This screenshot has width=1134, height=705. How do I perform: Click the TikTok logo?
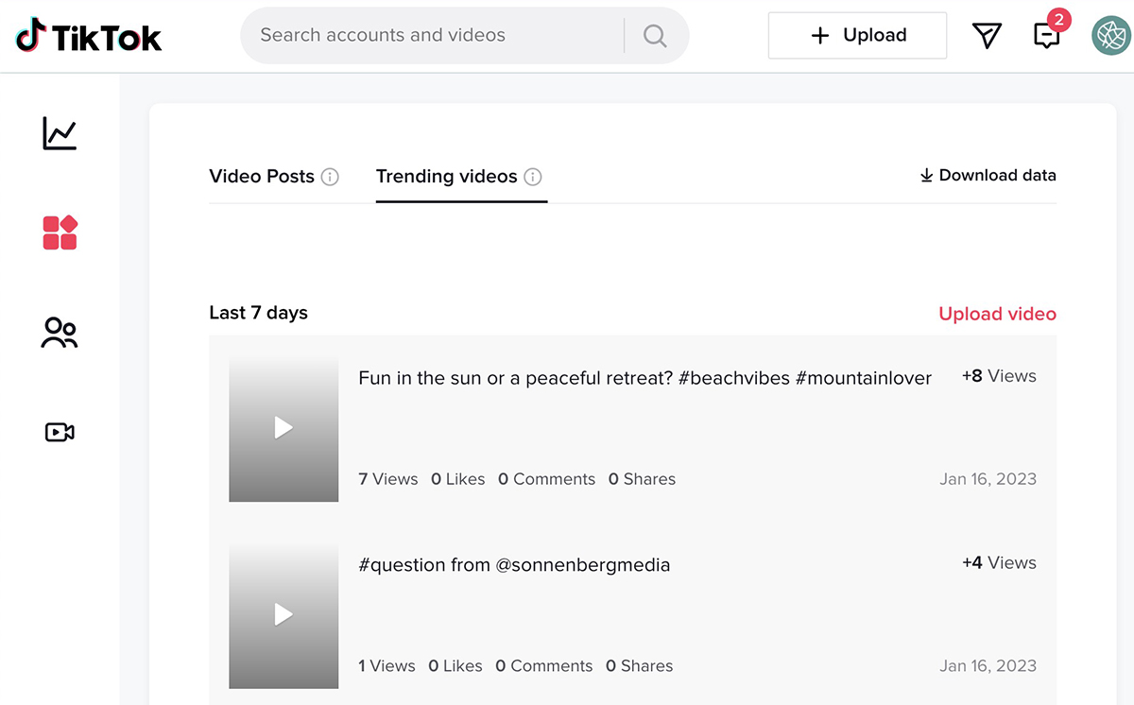pos(89,36)
